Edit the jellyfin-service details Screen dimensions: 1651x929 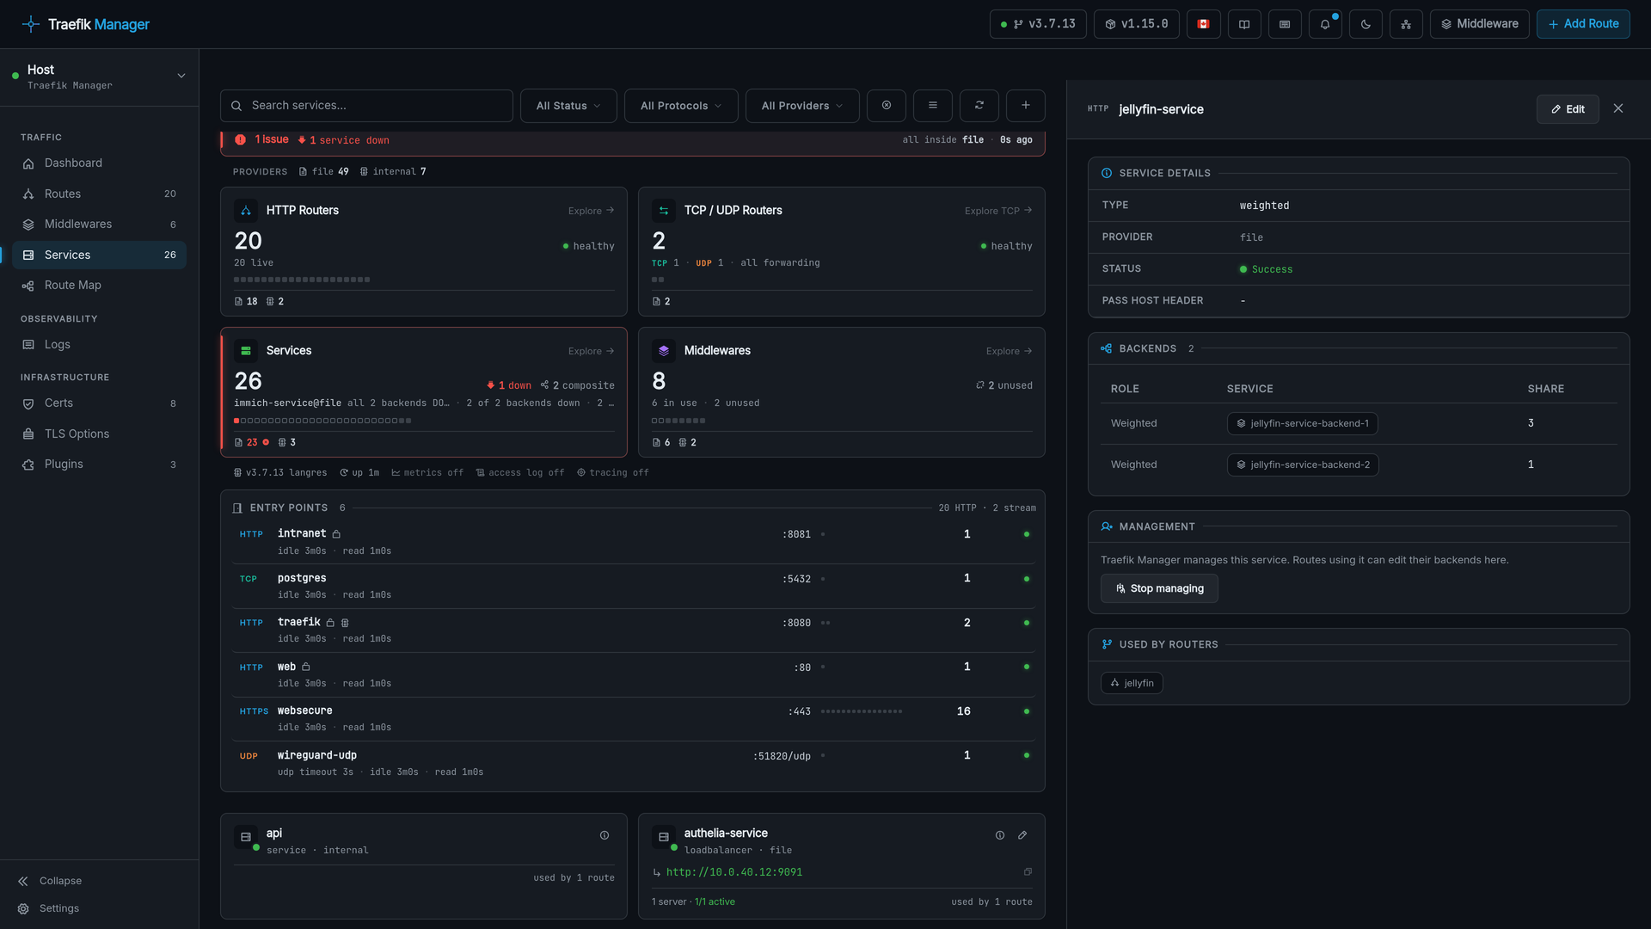pyautogui.click(x=1568, y=109)
